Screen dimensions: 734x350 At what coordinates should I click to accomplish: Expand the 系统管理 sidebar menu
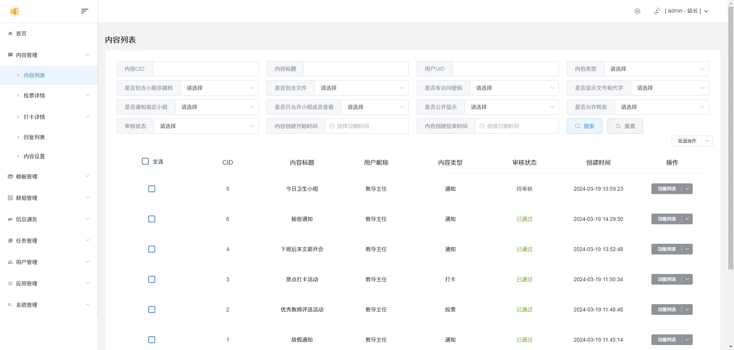coord(27,305)
